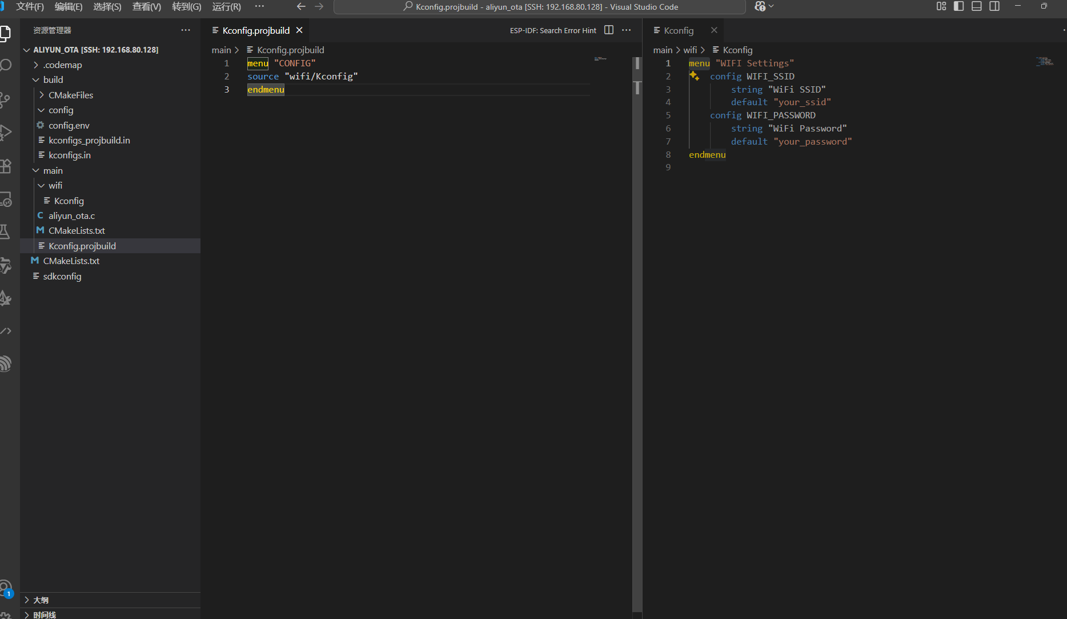Open the Testing flask view
This screenshot has height=619, width=1067.
(5, 231)
